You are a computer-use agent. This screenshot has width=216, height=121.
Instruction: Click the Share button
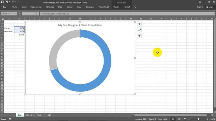[x=210, y=7]
